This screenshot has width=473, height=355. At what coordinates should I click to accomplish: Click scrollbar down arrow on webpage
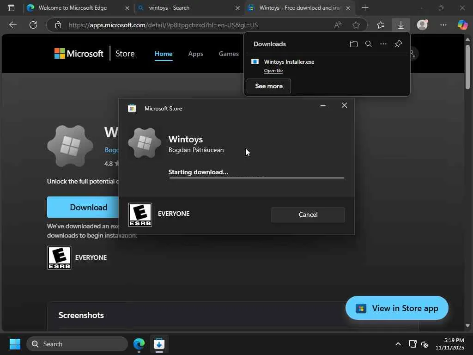[467, 325]
